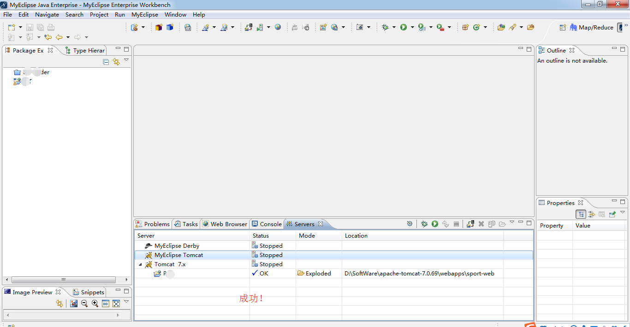The width and height of the screenshot is (630, 327).
Task: Open Servers view menu triangle
Action: 512,222
